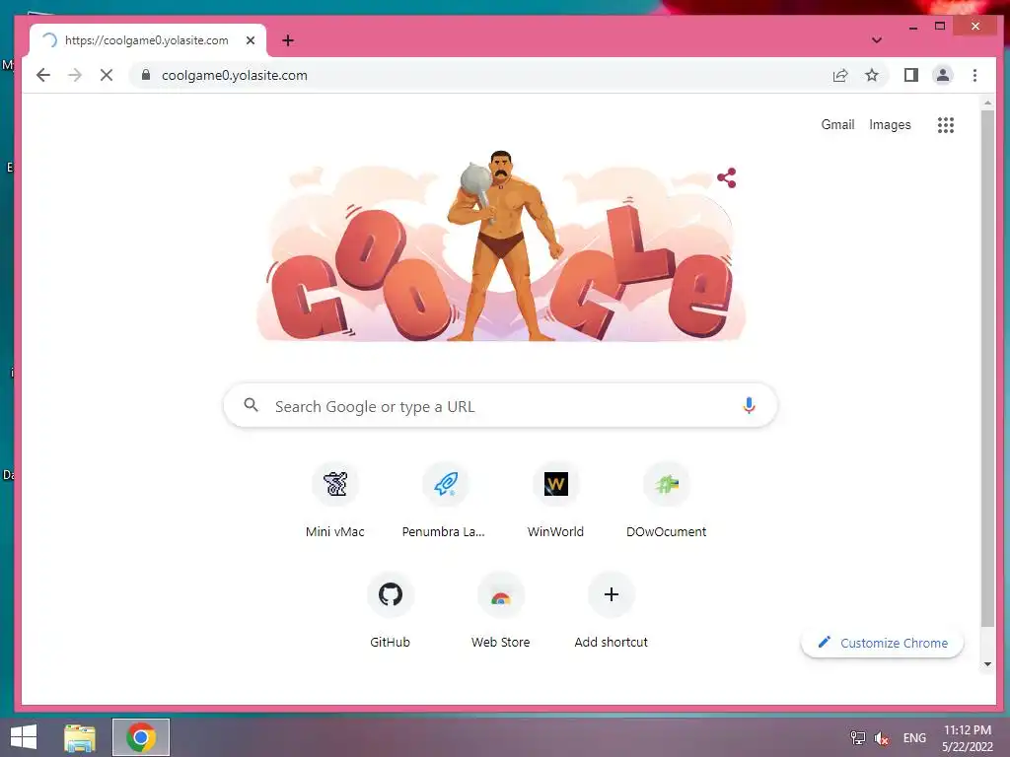Open the Images link
1010x757 pixels.
click(891, 125)
